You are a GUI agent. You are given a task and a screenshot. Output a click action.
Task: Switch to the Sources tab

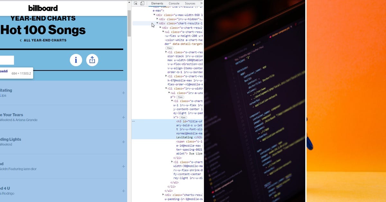coord(190,3)
